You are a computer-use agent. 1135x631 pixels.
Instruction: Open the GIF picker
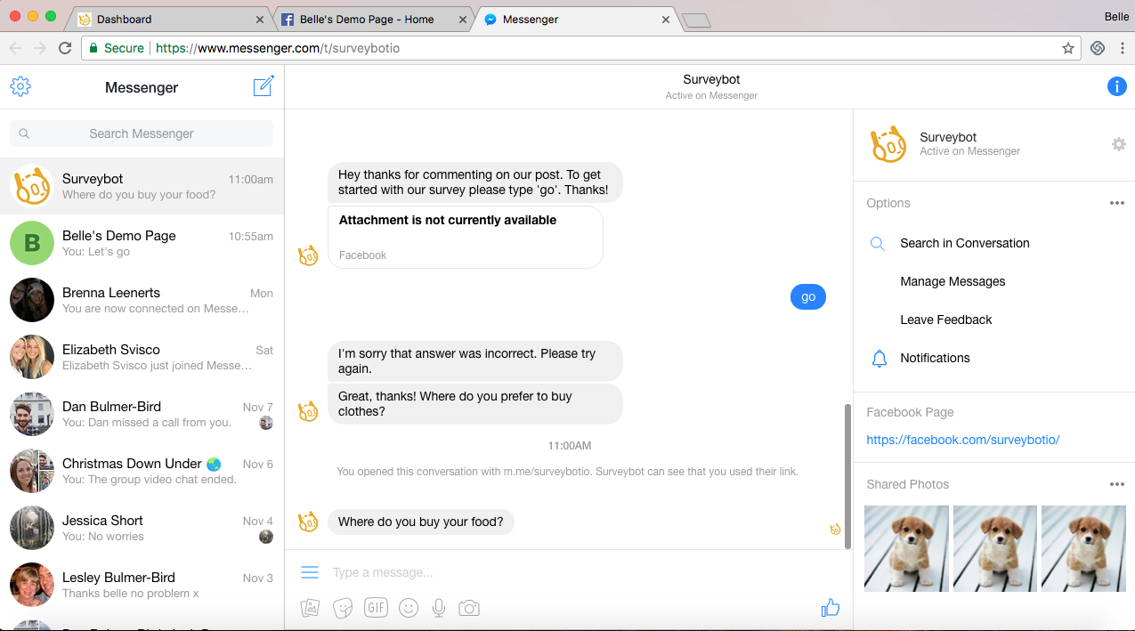[376, 608]
